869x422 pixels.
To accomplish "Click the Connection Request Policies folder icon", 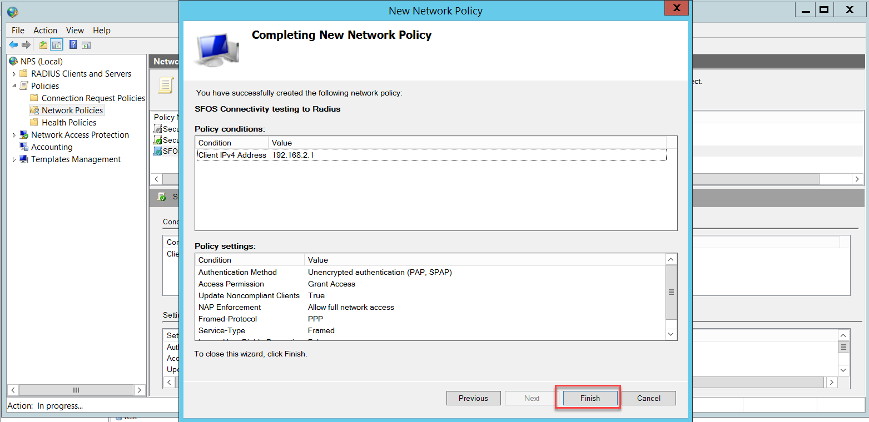I will [x=34, y=98].
